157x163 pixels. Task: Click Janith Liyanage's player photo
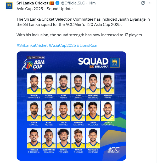(x=34, y=111)
